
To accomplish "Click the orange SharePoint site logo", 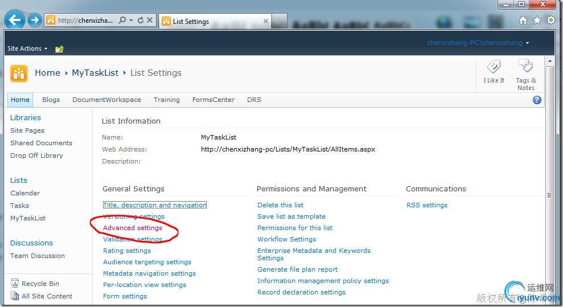I will [19, 73].
